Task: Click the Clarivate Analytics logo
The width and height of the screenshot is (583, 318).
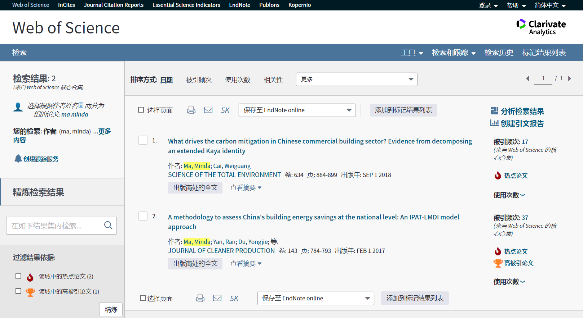Action: pos(541,27)
